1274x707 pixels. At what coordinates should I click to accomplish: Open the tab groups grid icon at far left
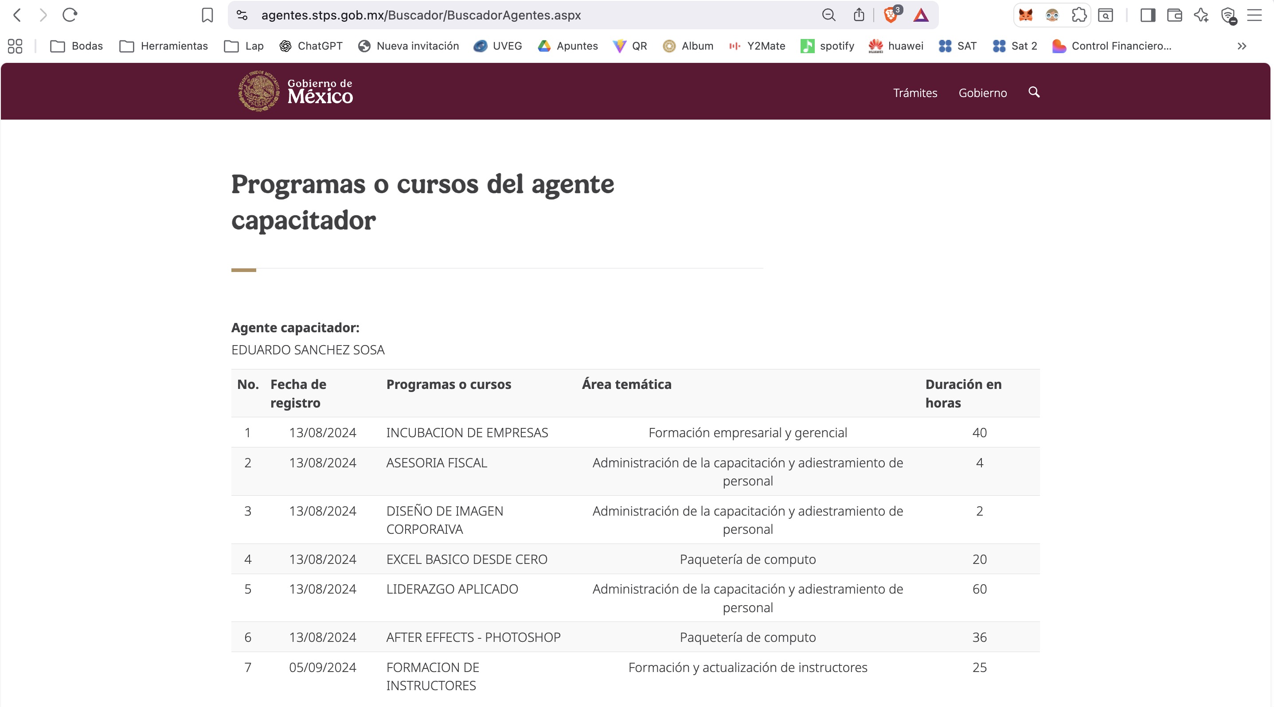click(x=14, y=46)
